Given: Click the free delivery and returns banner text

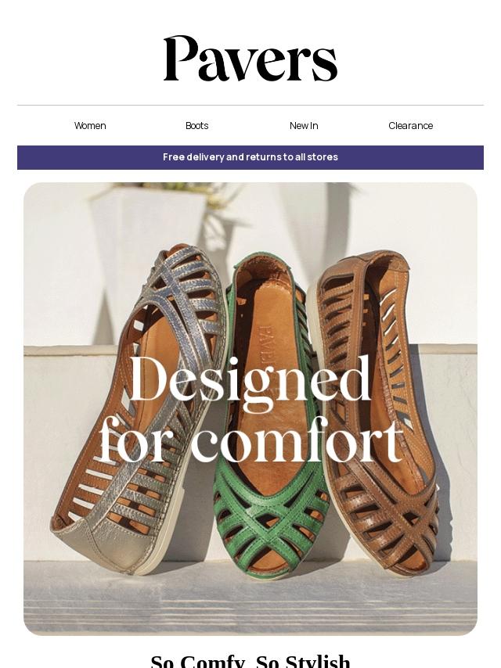Looking at the screenshot, I should (x=250, y=157).
